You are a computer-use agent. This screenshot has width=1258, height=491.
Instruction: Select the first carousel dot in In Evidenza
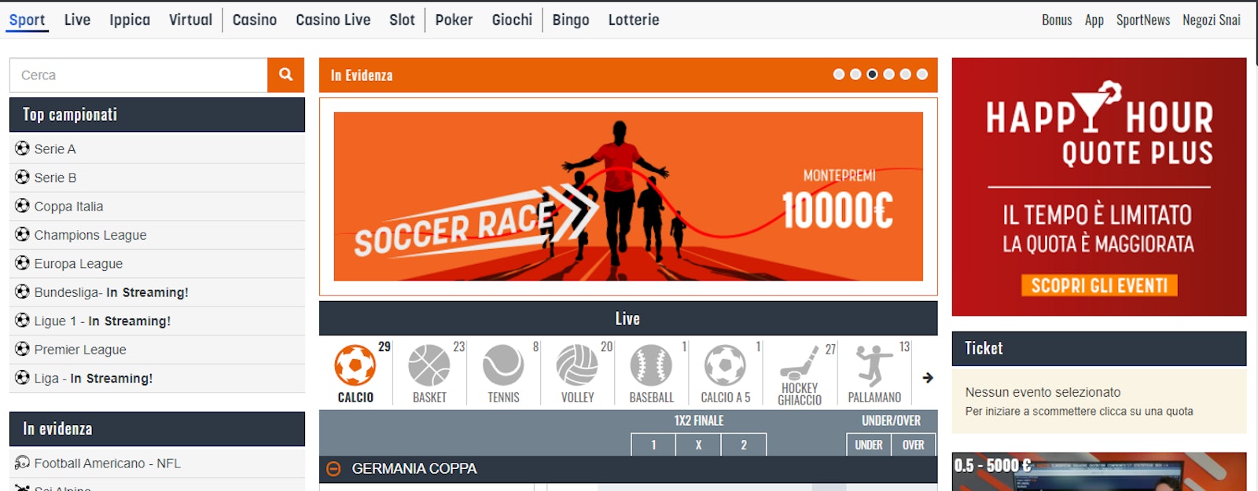point(839,75)
